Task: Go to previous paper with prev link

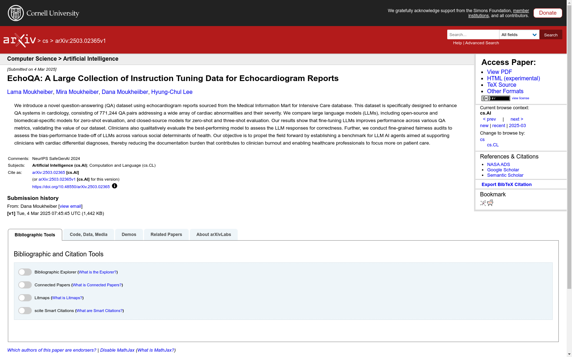Action: [x=489, y=119]
